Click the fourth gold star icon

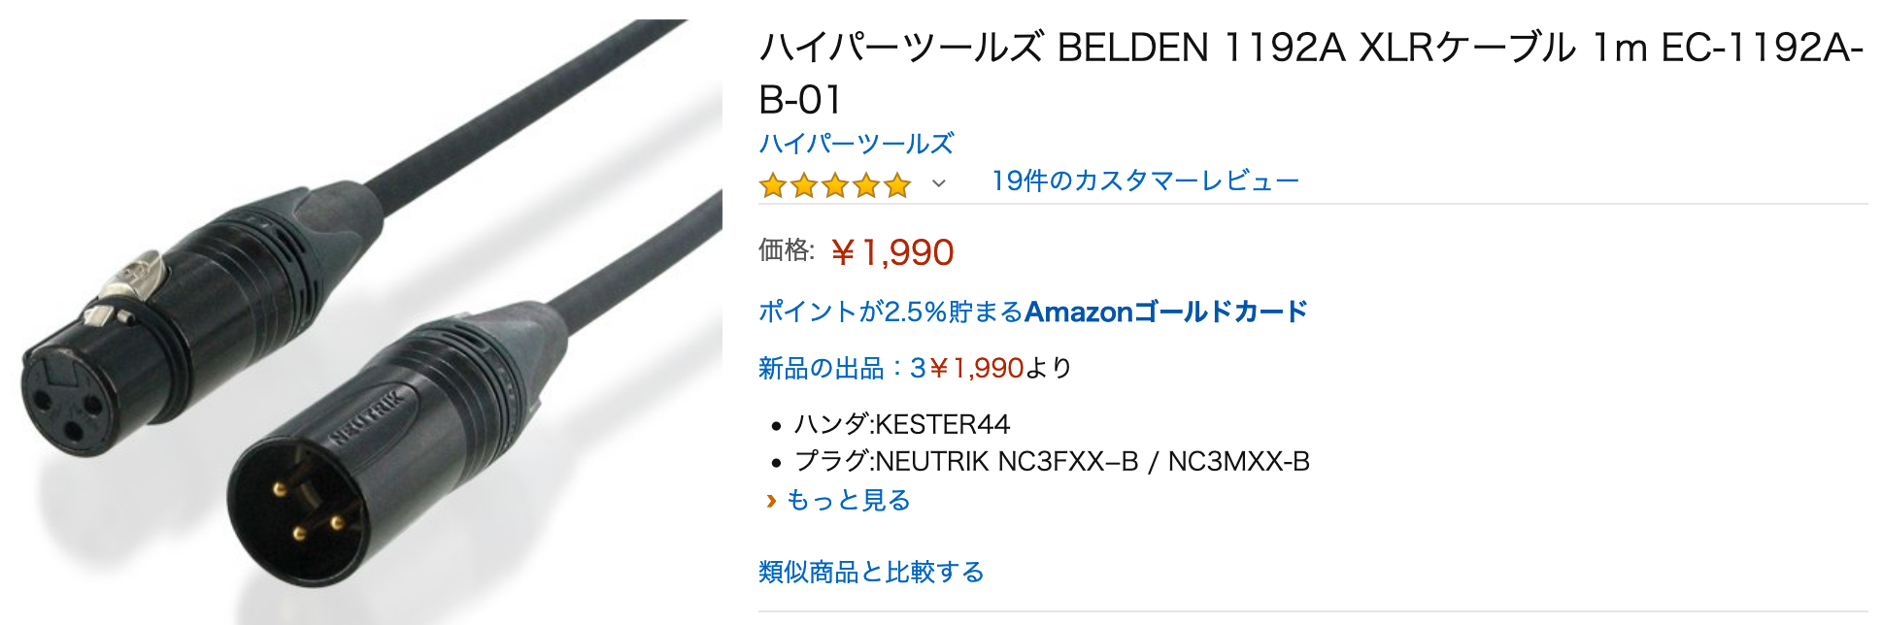click(x=867, y=184)
